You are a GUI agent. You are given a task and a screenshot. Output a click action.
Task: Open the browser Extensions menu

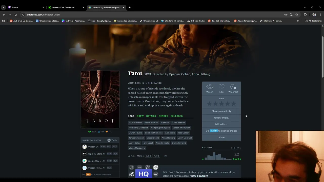click(305, 15)
